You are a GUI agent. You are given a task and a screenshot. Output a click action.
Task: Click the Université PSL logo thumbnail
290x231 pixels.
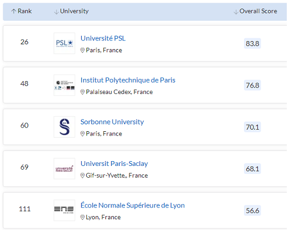pos(64,43)
